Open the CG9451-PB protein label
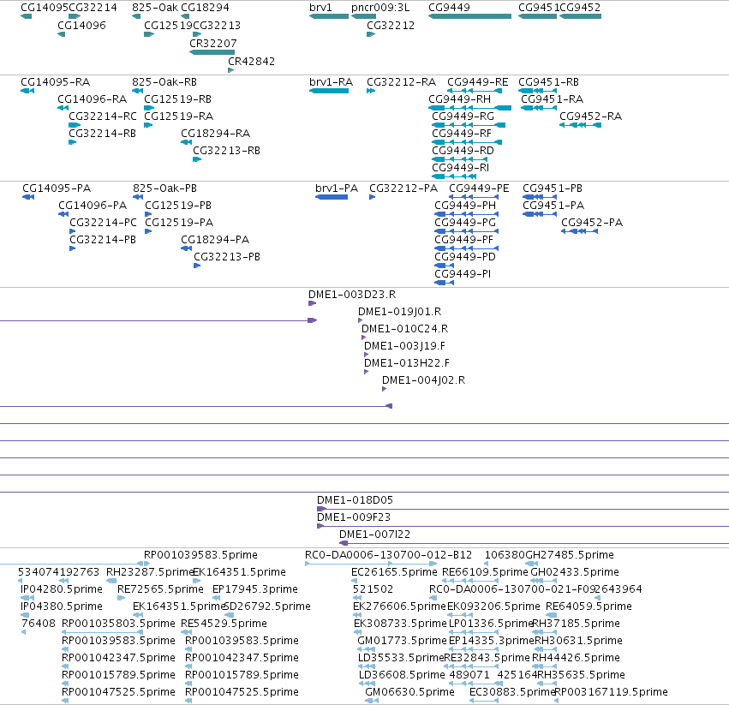Screen dimensions: 729x705 coord(553,188)
